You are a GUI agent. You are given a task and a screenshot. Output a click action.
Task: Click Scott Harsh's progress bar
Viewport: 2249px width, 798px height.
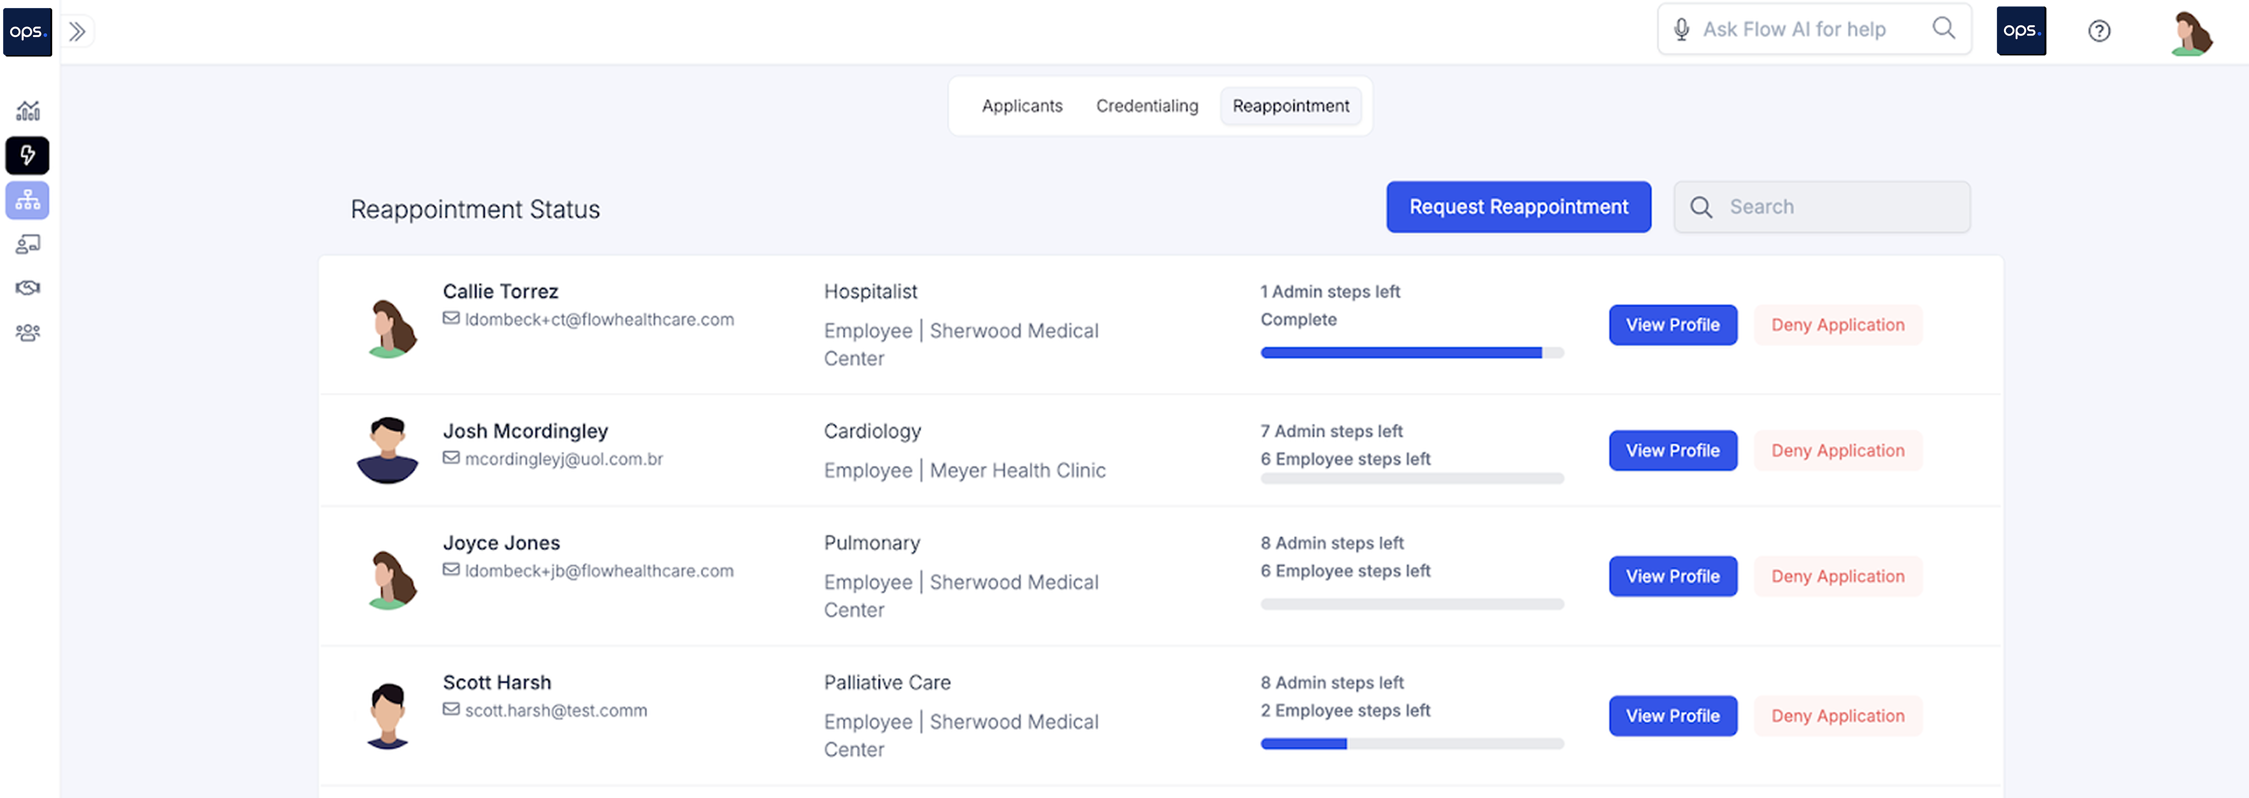point(1411,744)
